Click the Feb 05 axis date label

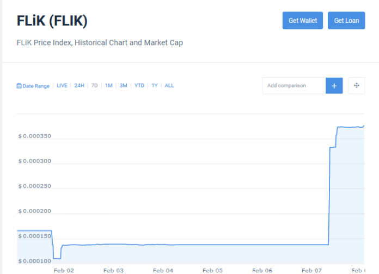(212, 270)
